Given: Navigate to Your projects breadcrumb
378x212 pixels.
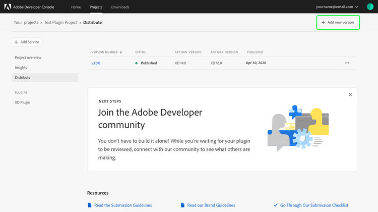Looking at the screenshot, I should [26, 22].
